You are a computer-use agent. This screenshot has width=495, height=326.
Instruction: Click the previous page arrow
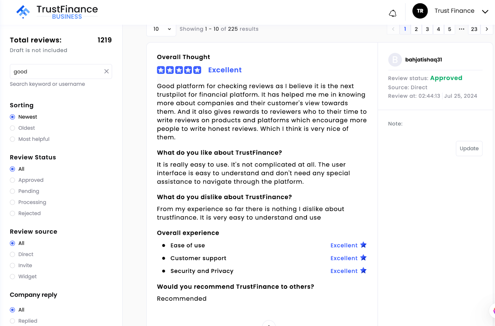(393, 29)
